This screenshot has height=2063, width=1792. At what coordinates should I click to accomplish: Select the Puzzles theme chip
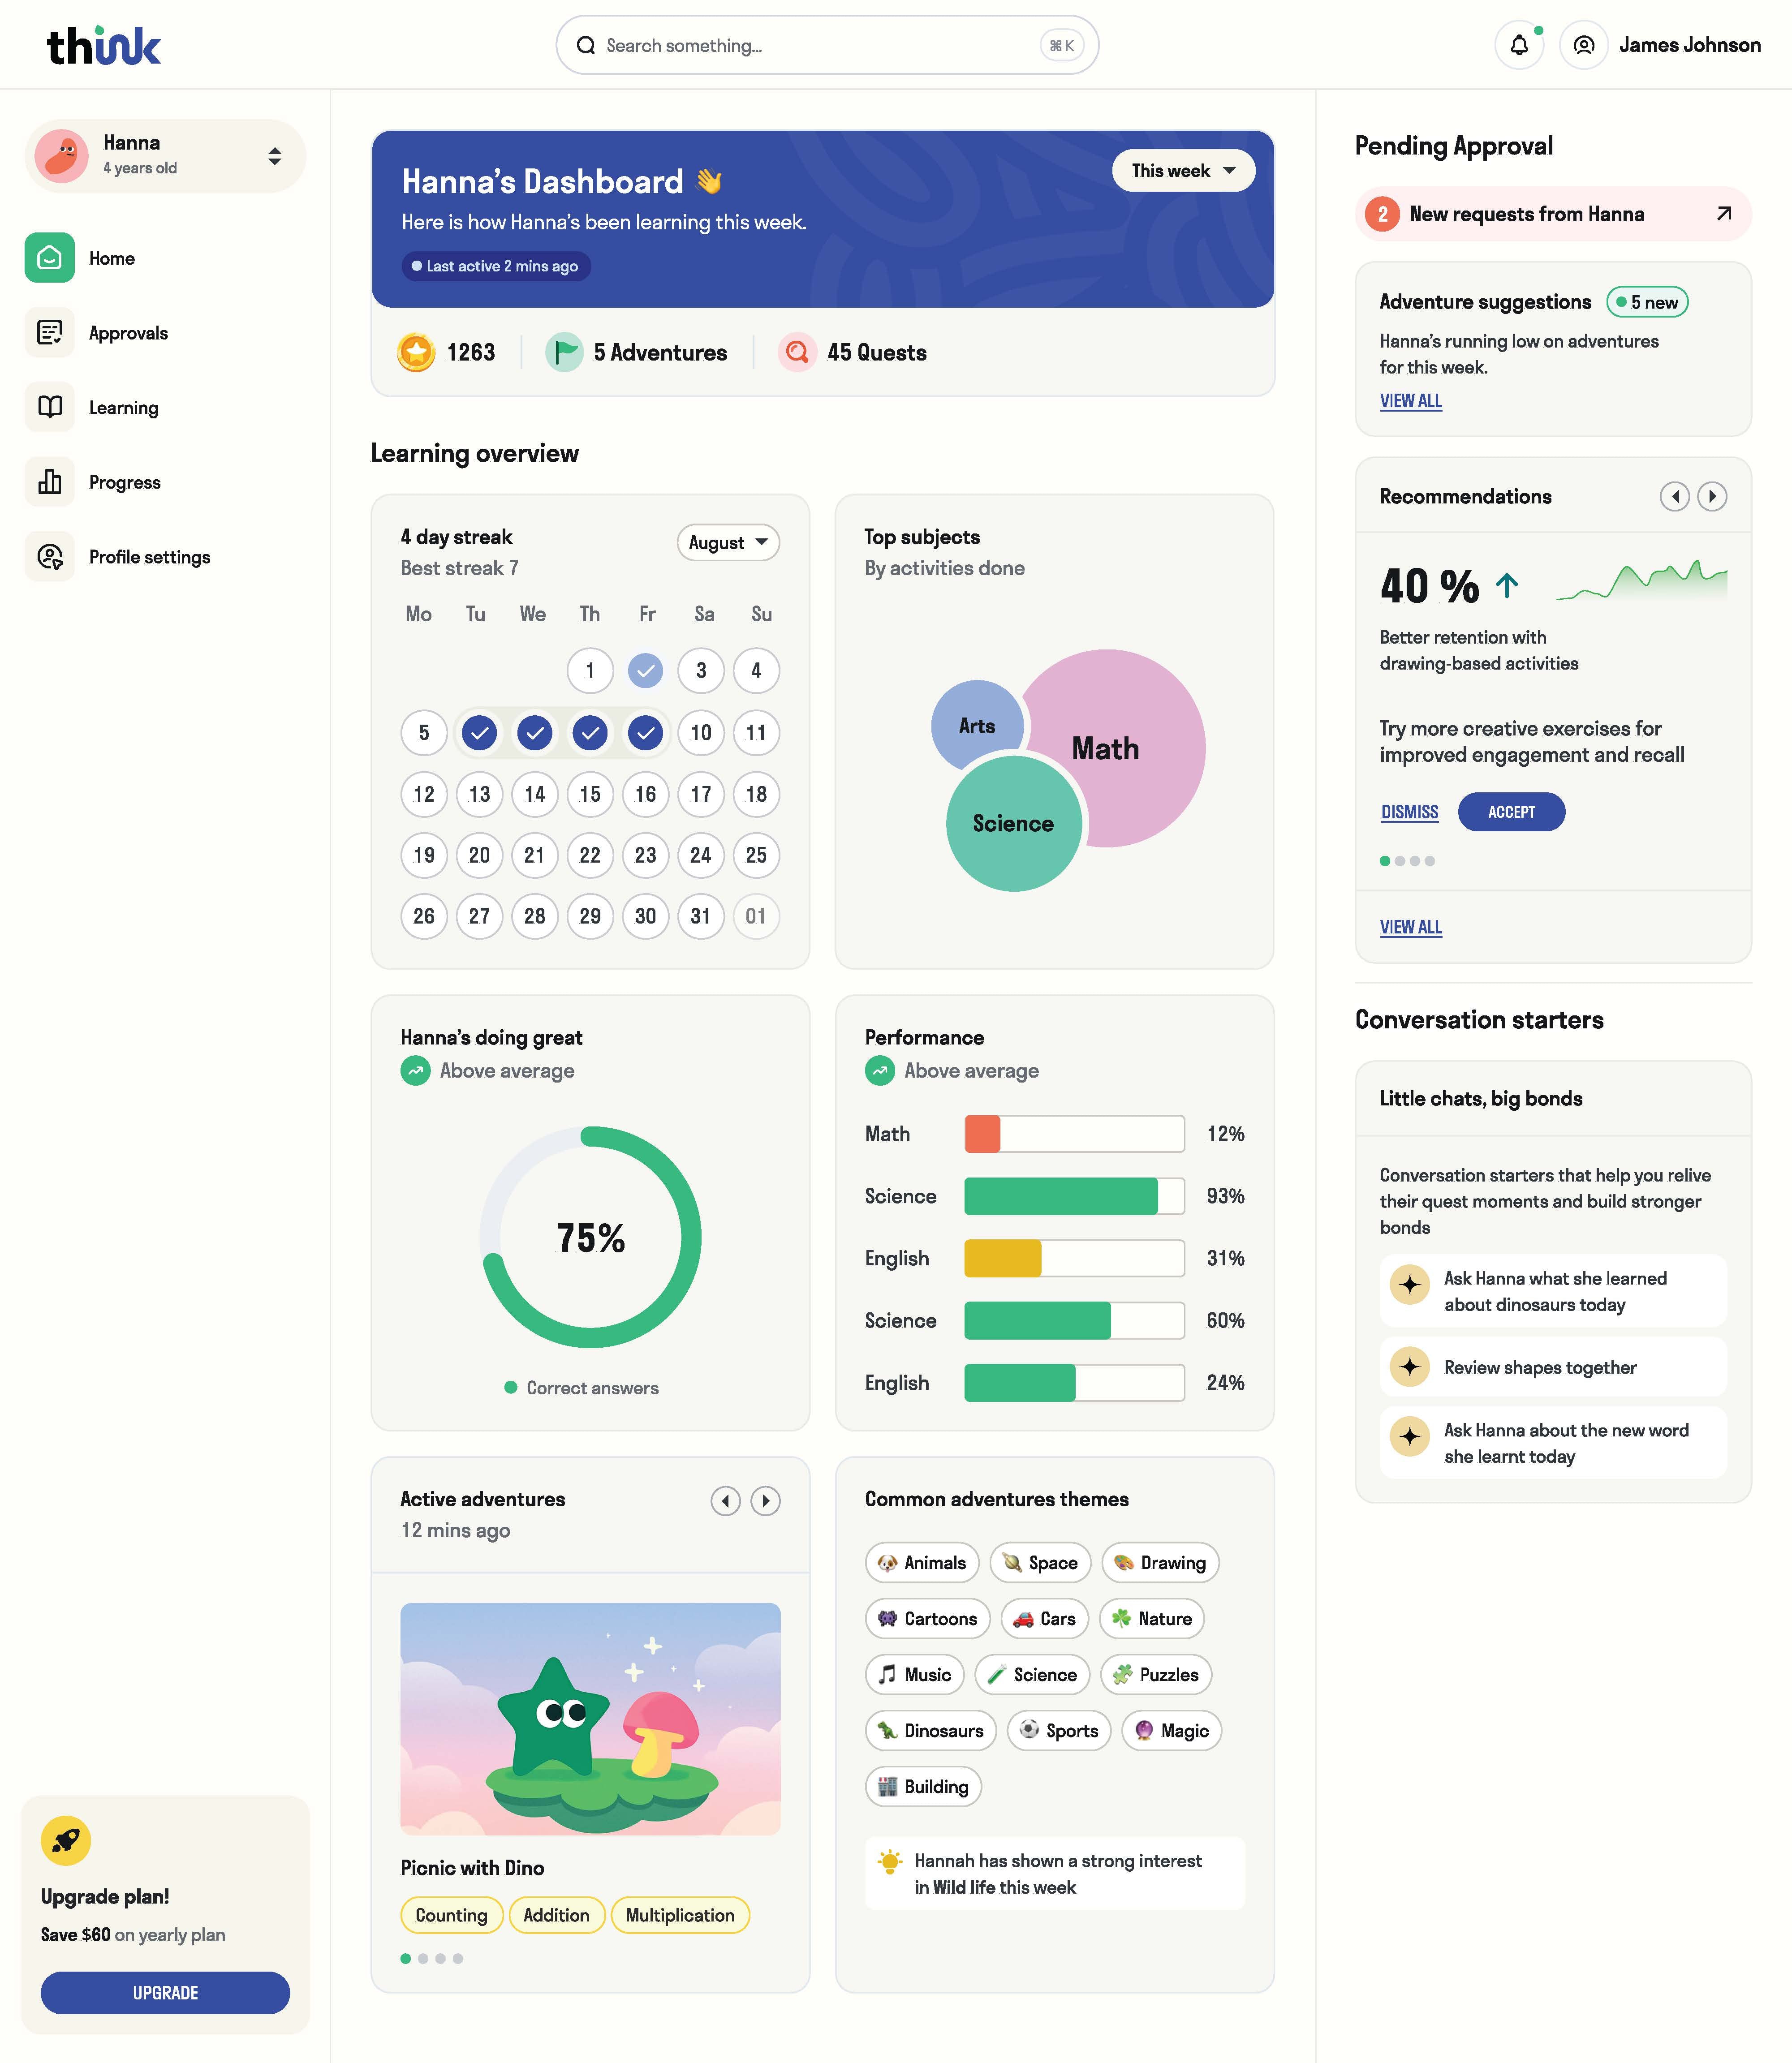1156,1674
